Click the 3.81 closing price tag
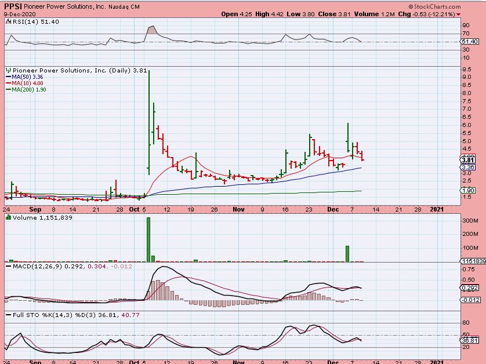This screenshot has width=486, height=364. coord(468,160)
